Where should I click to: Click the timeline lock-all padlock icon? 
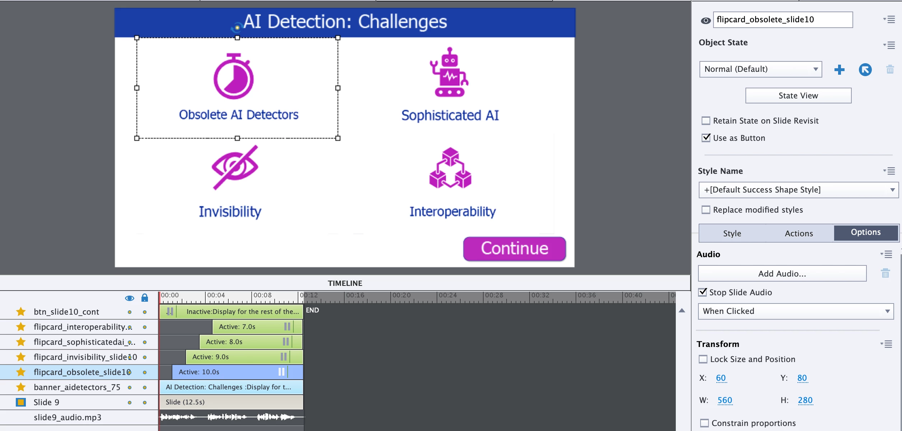tap(144, 298)
